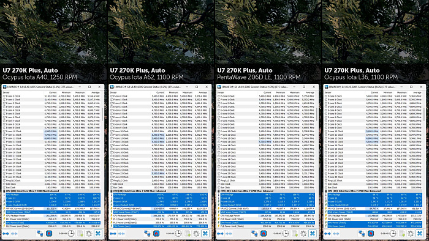Click the expand-columns arrows in Iota A40 window
Viewport: 429px width, 241px height.
pyautogui.click(x=6, y=234)
